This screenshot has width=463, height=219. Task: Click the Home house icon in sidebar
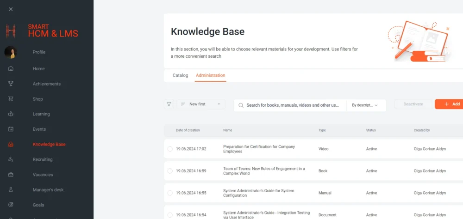coord(11,69)
